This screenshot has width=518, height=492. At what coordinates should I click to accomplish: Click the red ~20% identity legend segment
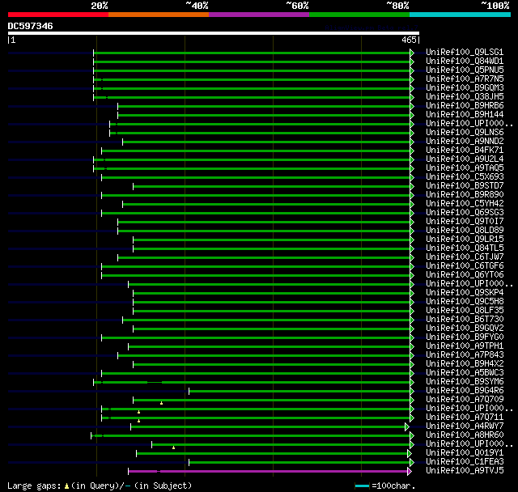(x=58, y=15)
